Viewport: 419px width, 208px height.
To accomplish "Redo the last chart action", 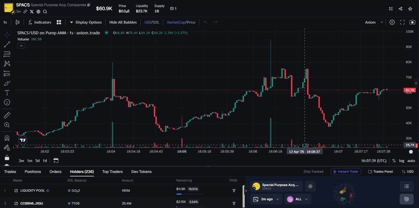I will tap(215, 22).
